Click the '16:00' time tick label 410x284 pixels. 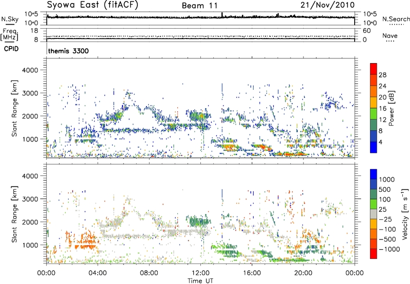pyautogui.click(x=252, y=273)
